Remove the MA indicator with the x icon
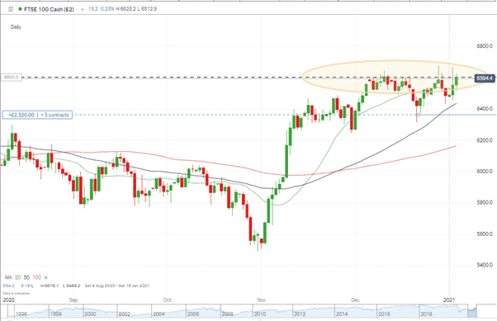Screen dimensions: 497x321 tap(46, 277)
